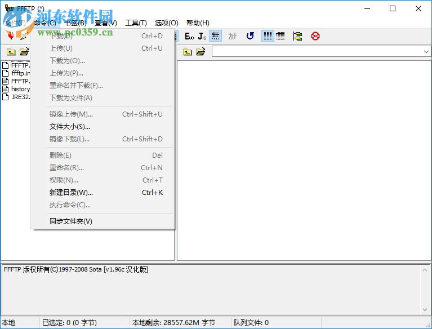The height and width of the screenshot is (329, 432).
Task: Choose 重命名(R)... menu entry
Action: tap(103, 167)
